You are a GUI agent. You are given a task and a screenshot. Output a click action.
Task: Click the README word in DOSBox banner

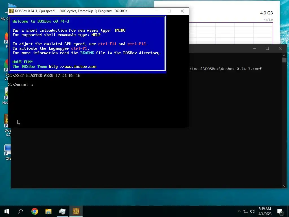[x=87, y=53]
